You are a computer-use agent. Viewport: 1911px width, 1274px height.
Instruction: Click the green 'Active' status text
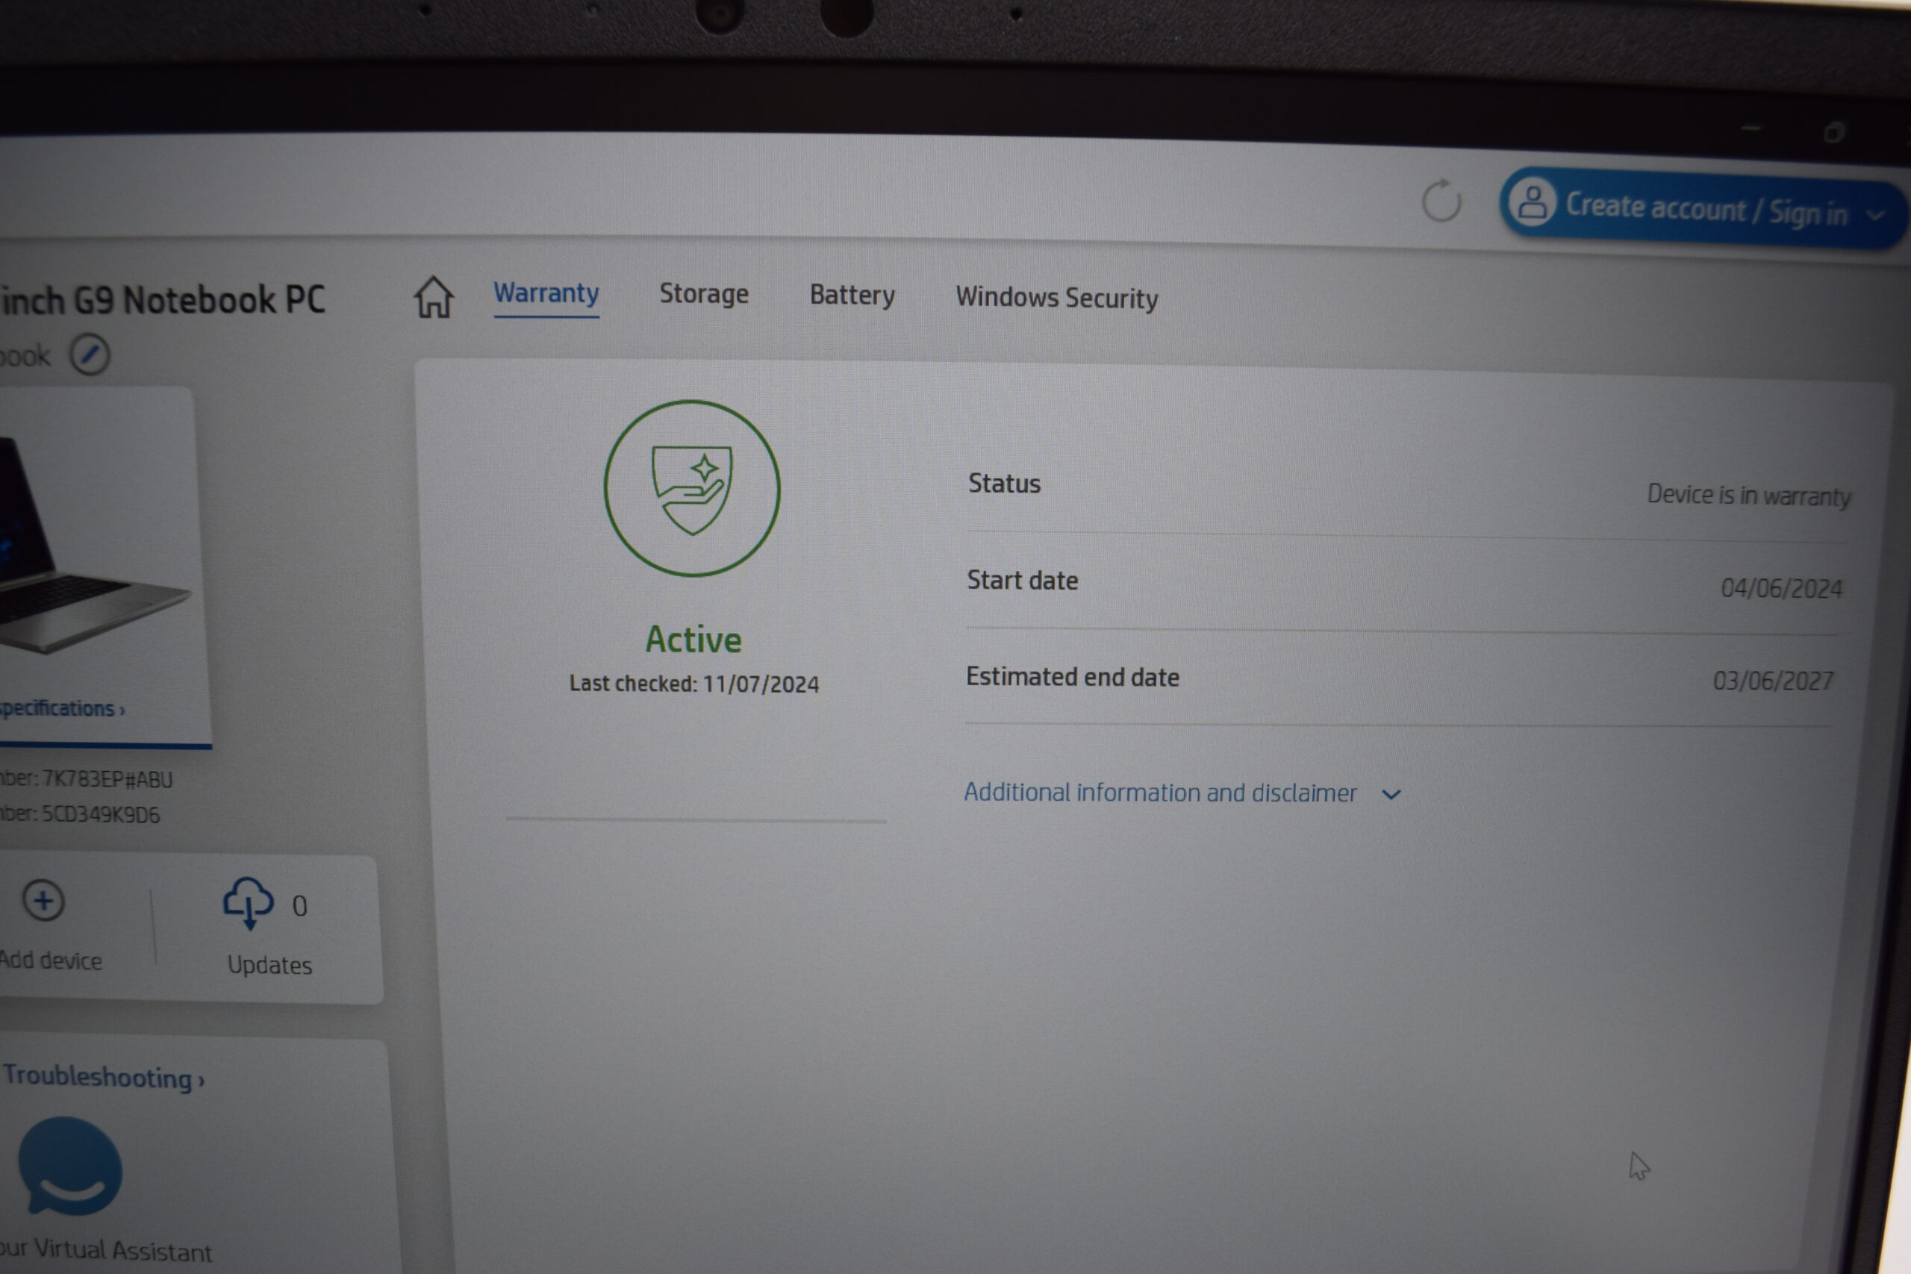point(693,640)
